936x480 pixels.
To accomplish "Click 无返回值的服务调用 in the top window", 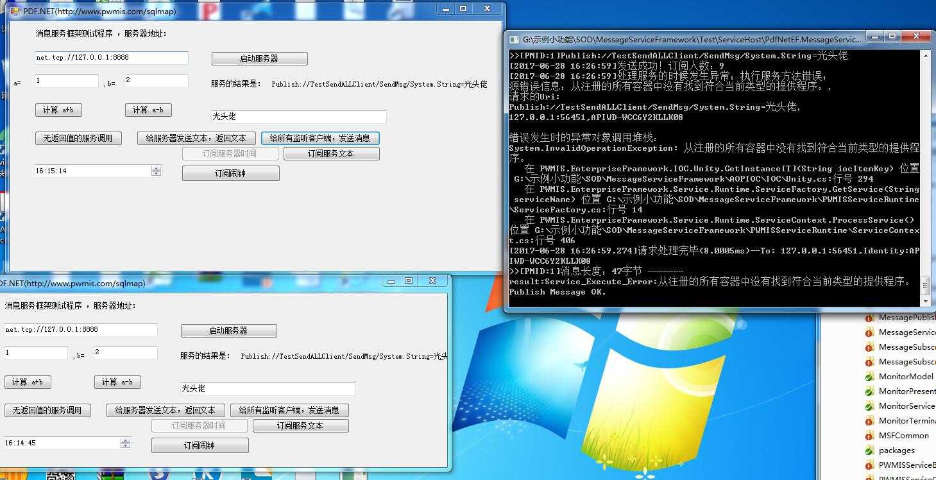I will [78, 138].
